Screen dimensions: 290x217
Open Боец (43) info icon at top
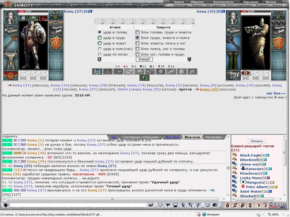[223, 12]
